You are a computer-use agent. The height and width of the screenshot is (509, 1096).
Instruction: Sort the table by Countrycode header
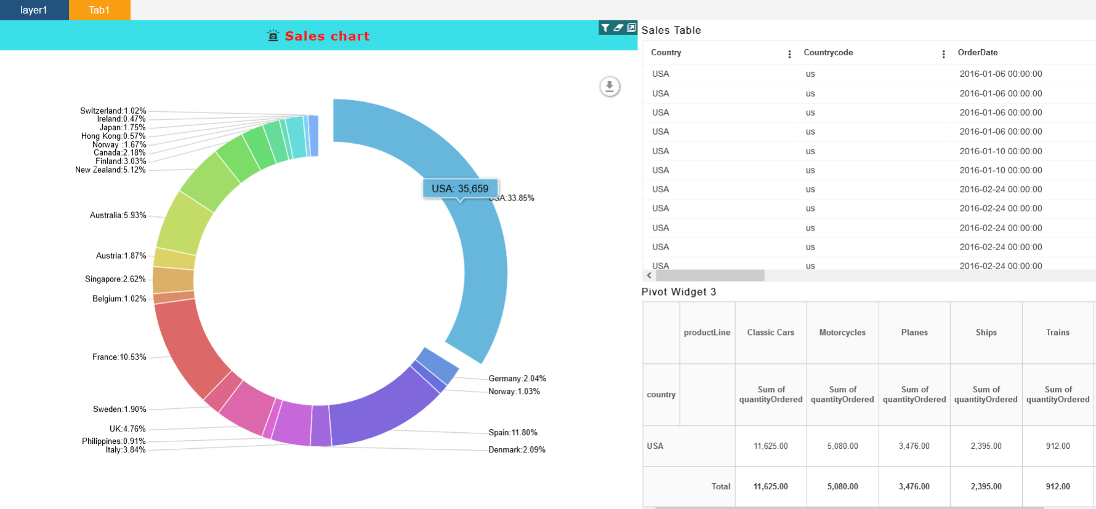828,53
